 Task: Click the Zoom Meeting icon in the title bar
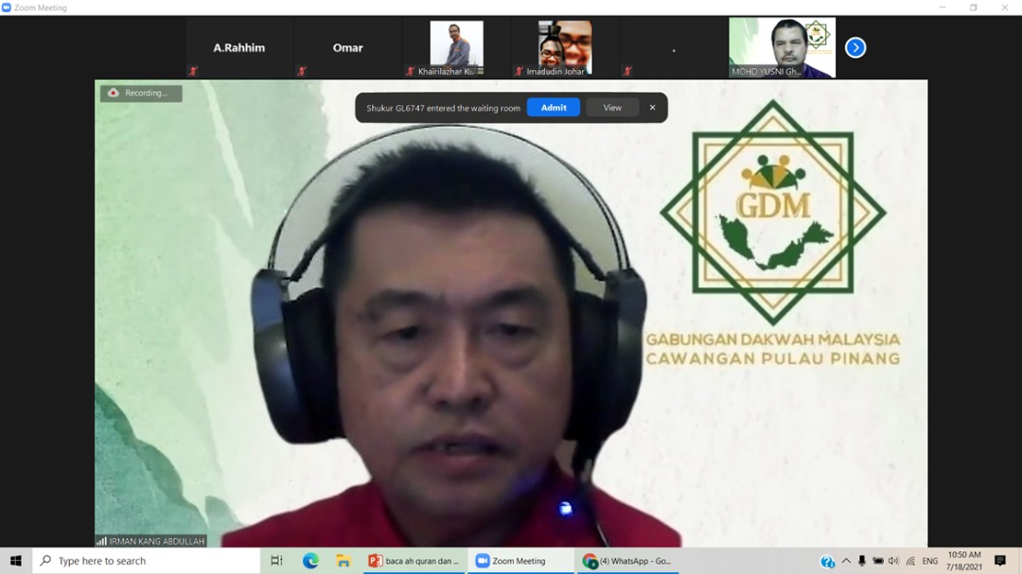pyautogui.click(x=8, y=7)
